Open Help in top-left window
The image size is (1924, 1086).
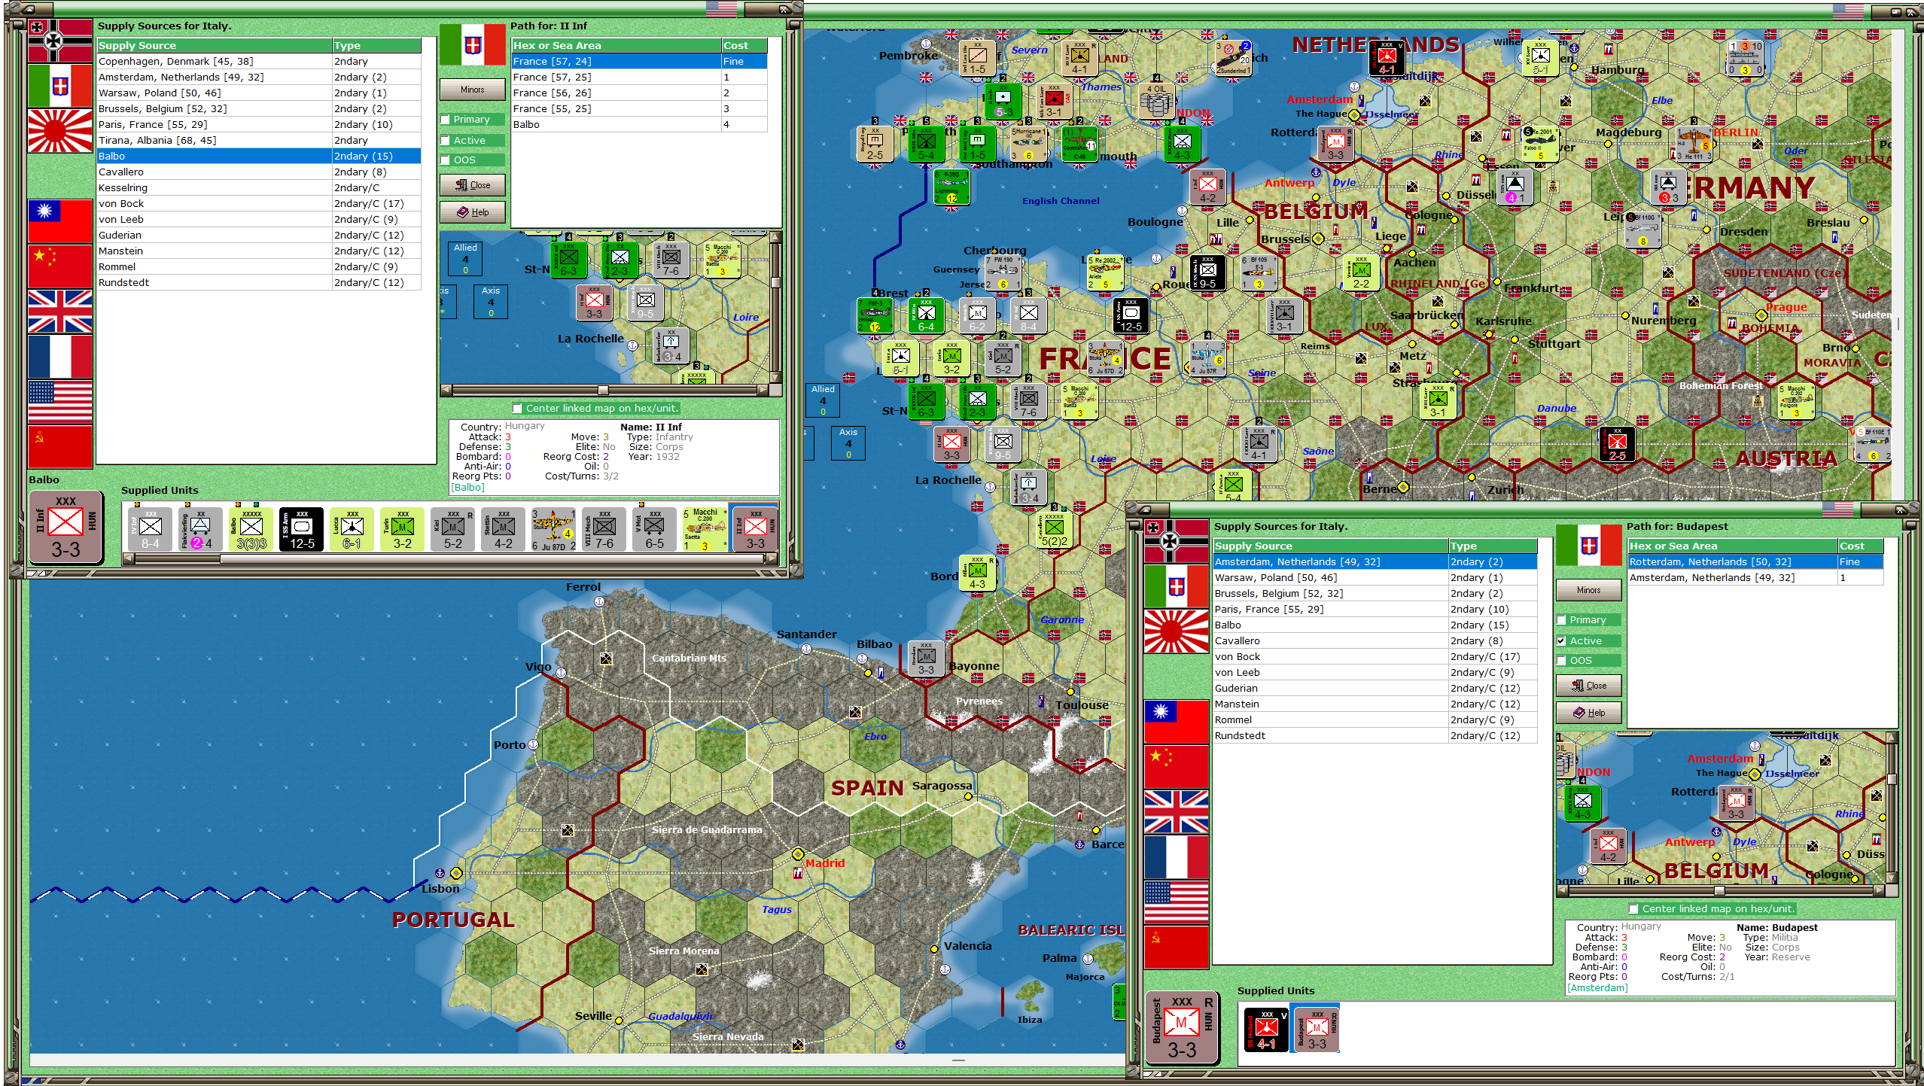click(x=473, y=212)
